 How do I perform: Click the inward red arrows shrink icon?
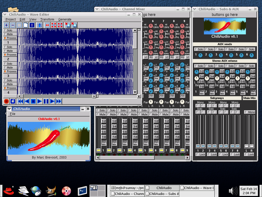[54, 25]
